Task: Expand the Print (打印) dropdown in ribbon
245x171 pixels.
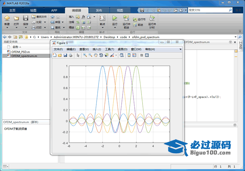Action: (45, 27)
